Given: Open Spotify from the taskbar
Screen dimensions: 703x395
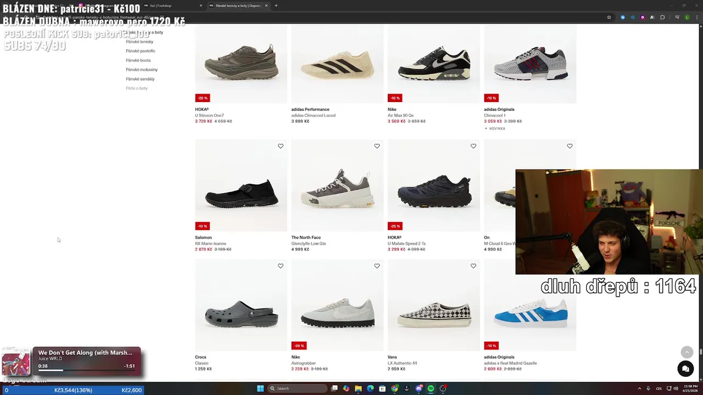Looking at the screenshot, I should pyautogui.click(x=431, y=388).
